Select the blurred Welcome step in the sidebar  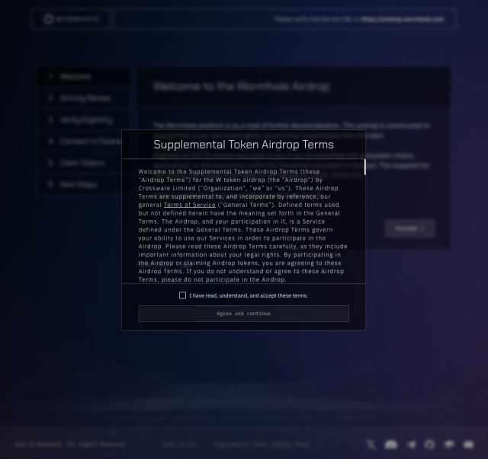(x=85, y=76)
